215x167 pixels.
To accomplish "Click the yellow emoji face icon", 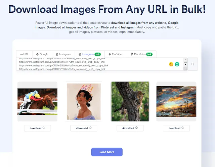I will click(x=171, y=64).
